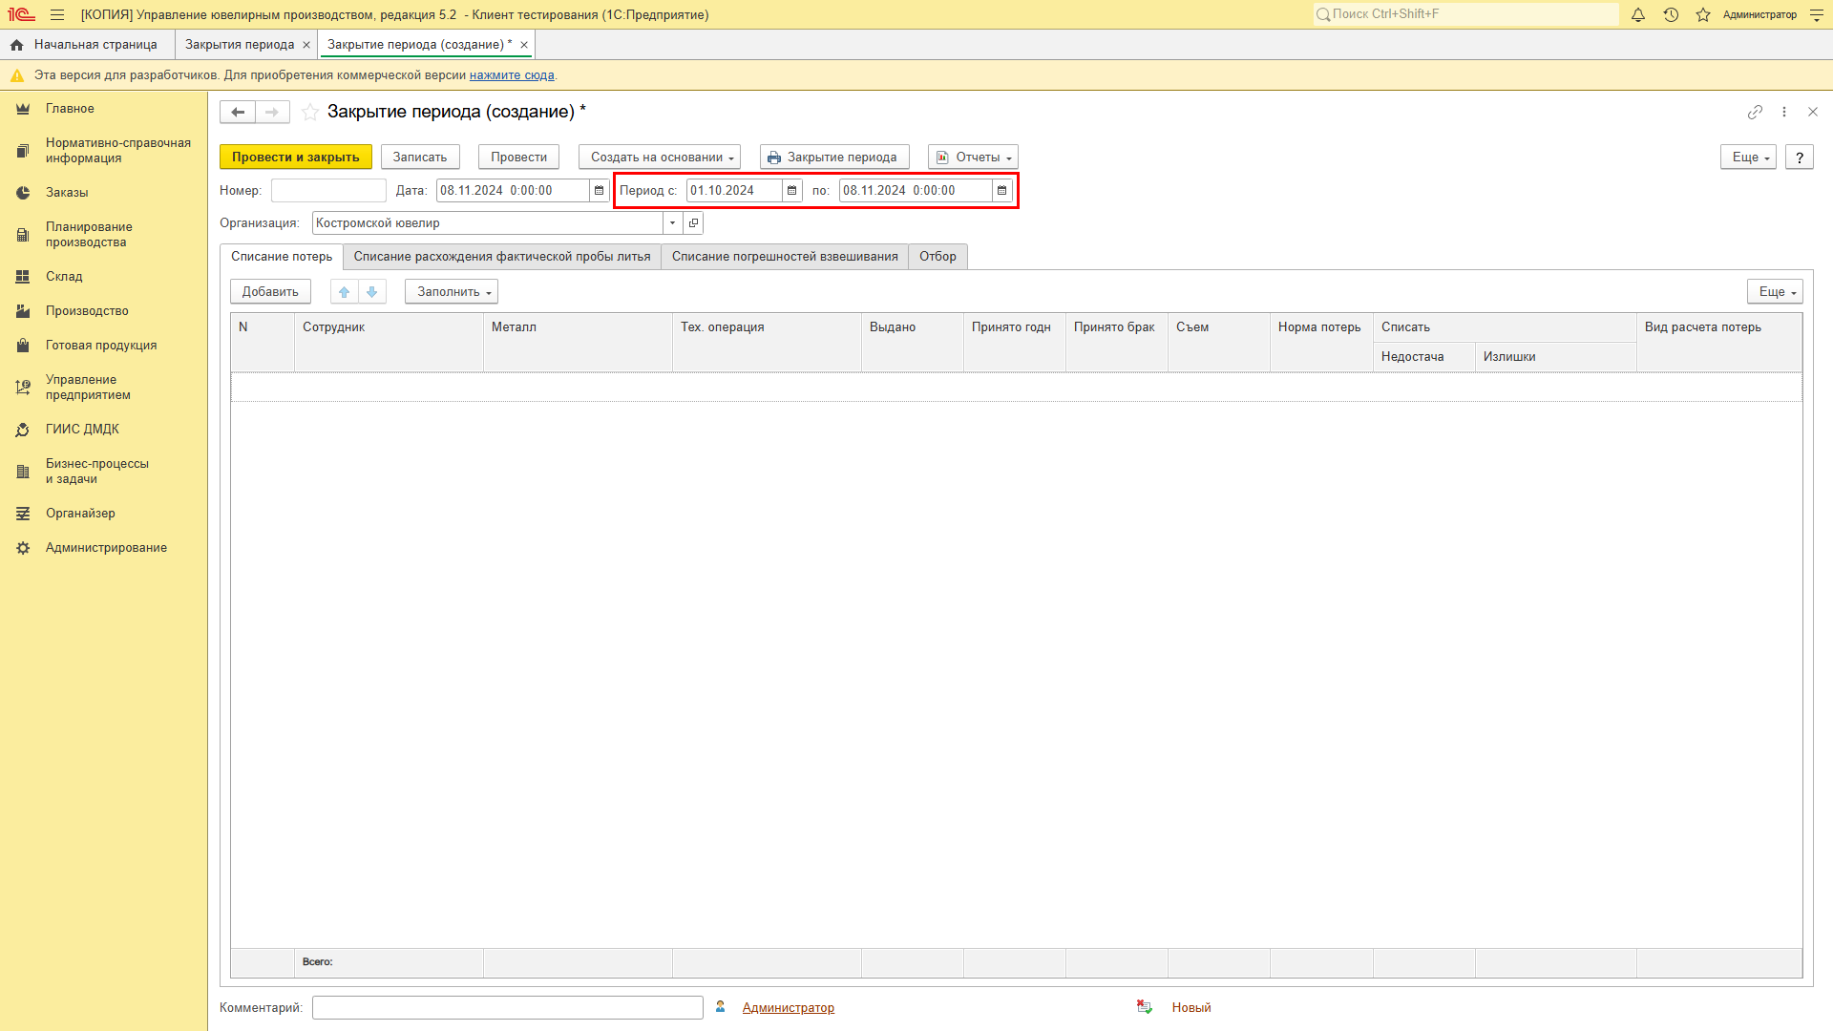
Task: Click the Сотрудник column header
Action: (389, 342)
